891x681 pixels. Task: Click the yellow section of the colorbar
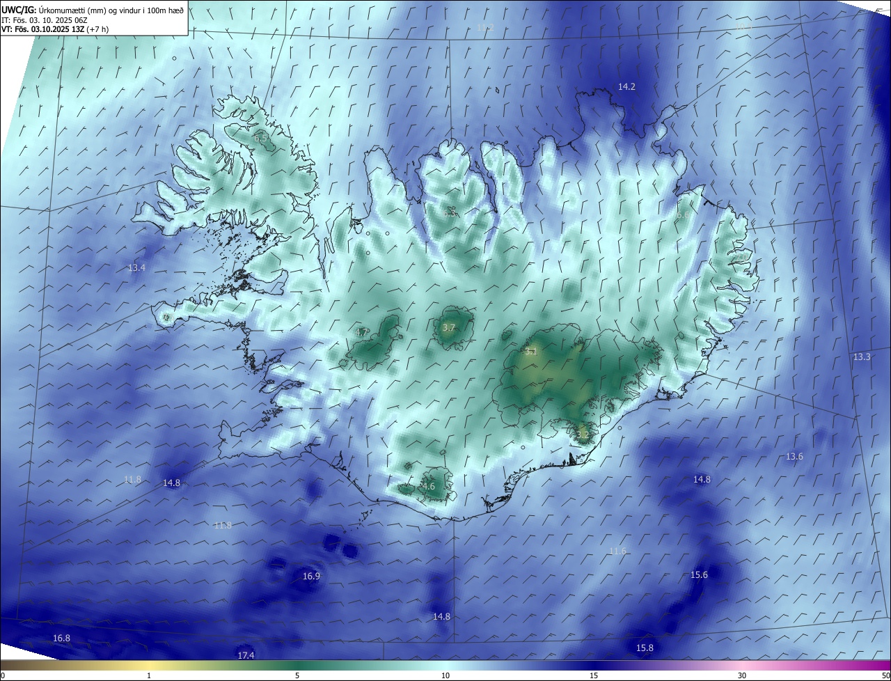tap(150, 666)
